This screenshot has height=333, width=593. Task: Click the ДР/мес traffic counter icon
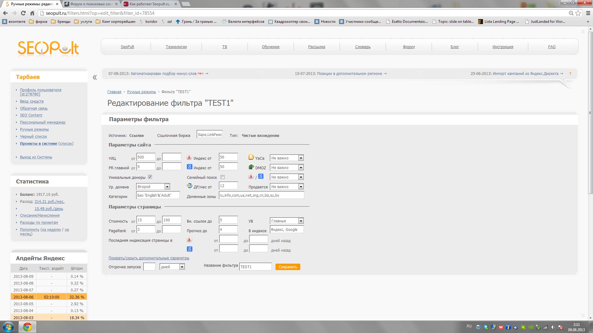pyautogui.click(x=190, y=186)
